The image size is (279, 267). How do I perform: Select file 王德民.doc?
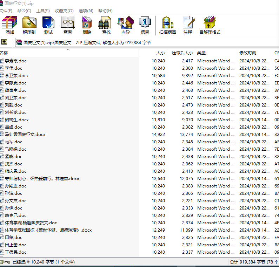[15, 252]
